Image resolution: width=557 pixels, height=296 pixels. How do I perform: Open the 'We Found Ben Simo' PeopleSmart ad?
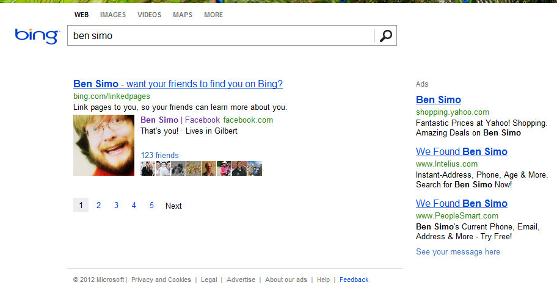tap(462, 203)
